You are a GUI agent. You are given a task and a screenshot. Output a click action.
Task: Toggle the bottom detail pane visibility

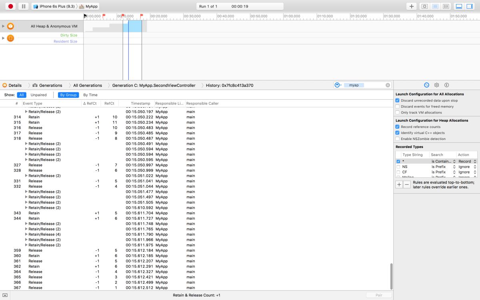pyautogui.click(x=459, y=6)
